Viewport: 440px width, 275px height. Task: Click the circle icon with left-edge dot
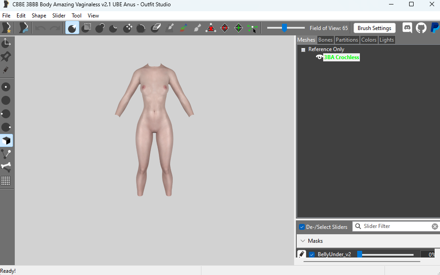6,114
